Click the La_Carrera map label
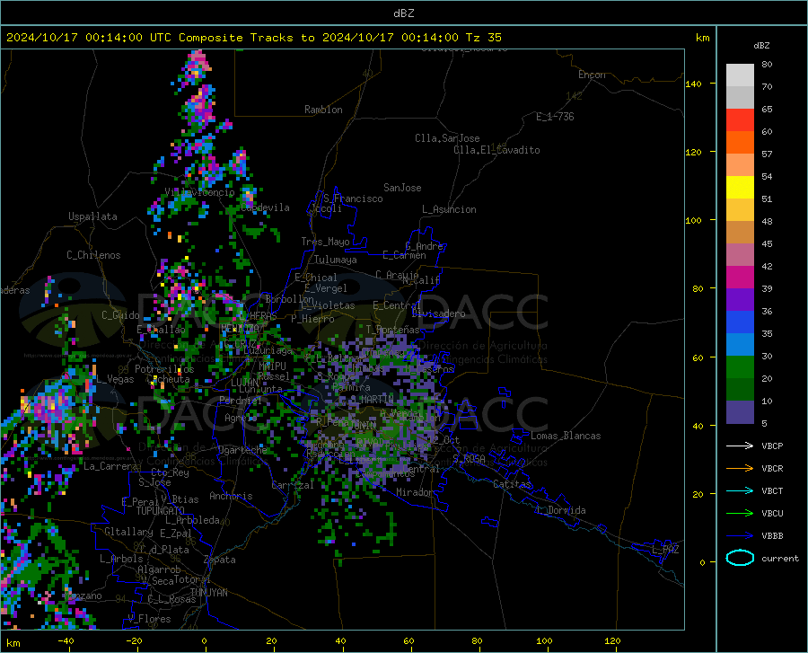This screenshot has height=653, width=808. pos(110,466)
